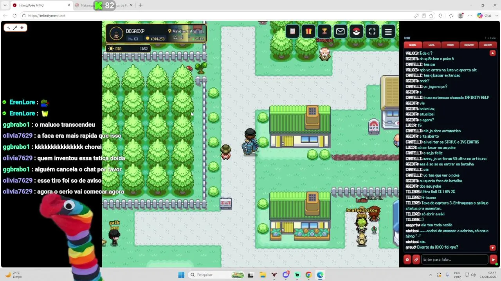Image resolution: width=501 pixels, height=281 pixels.
Task: Click the taskbar Pesquisar search box
Action: click(217, 275)
